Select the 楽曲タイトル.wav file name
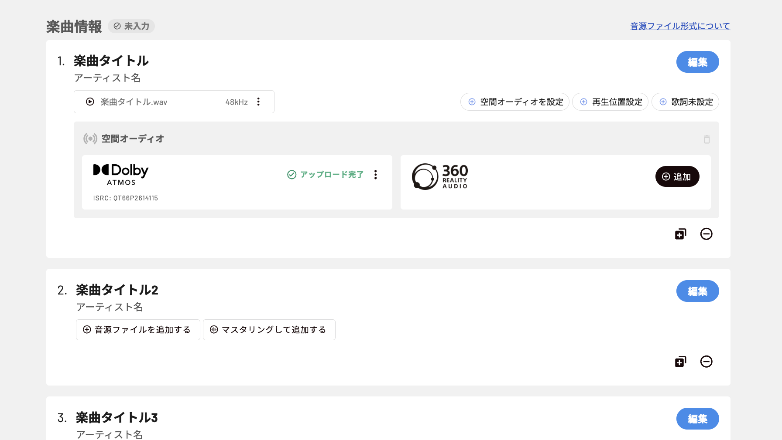Image resolution: width=782 pixels, height=440 pixels. [134, 102]
